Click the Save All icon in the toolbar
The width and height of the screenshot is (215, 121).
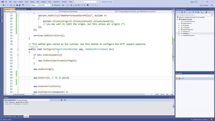19,5
